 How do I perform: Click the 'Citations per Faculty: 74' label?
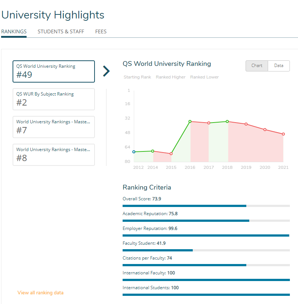(x=147, y=258)
